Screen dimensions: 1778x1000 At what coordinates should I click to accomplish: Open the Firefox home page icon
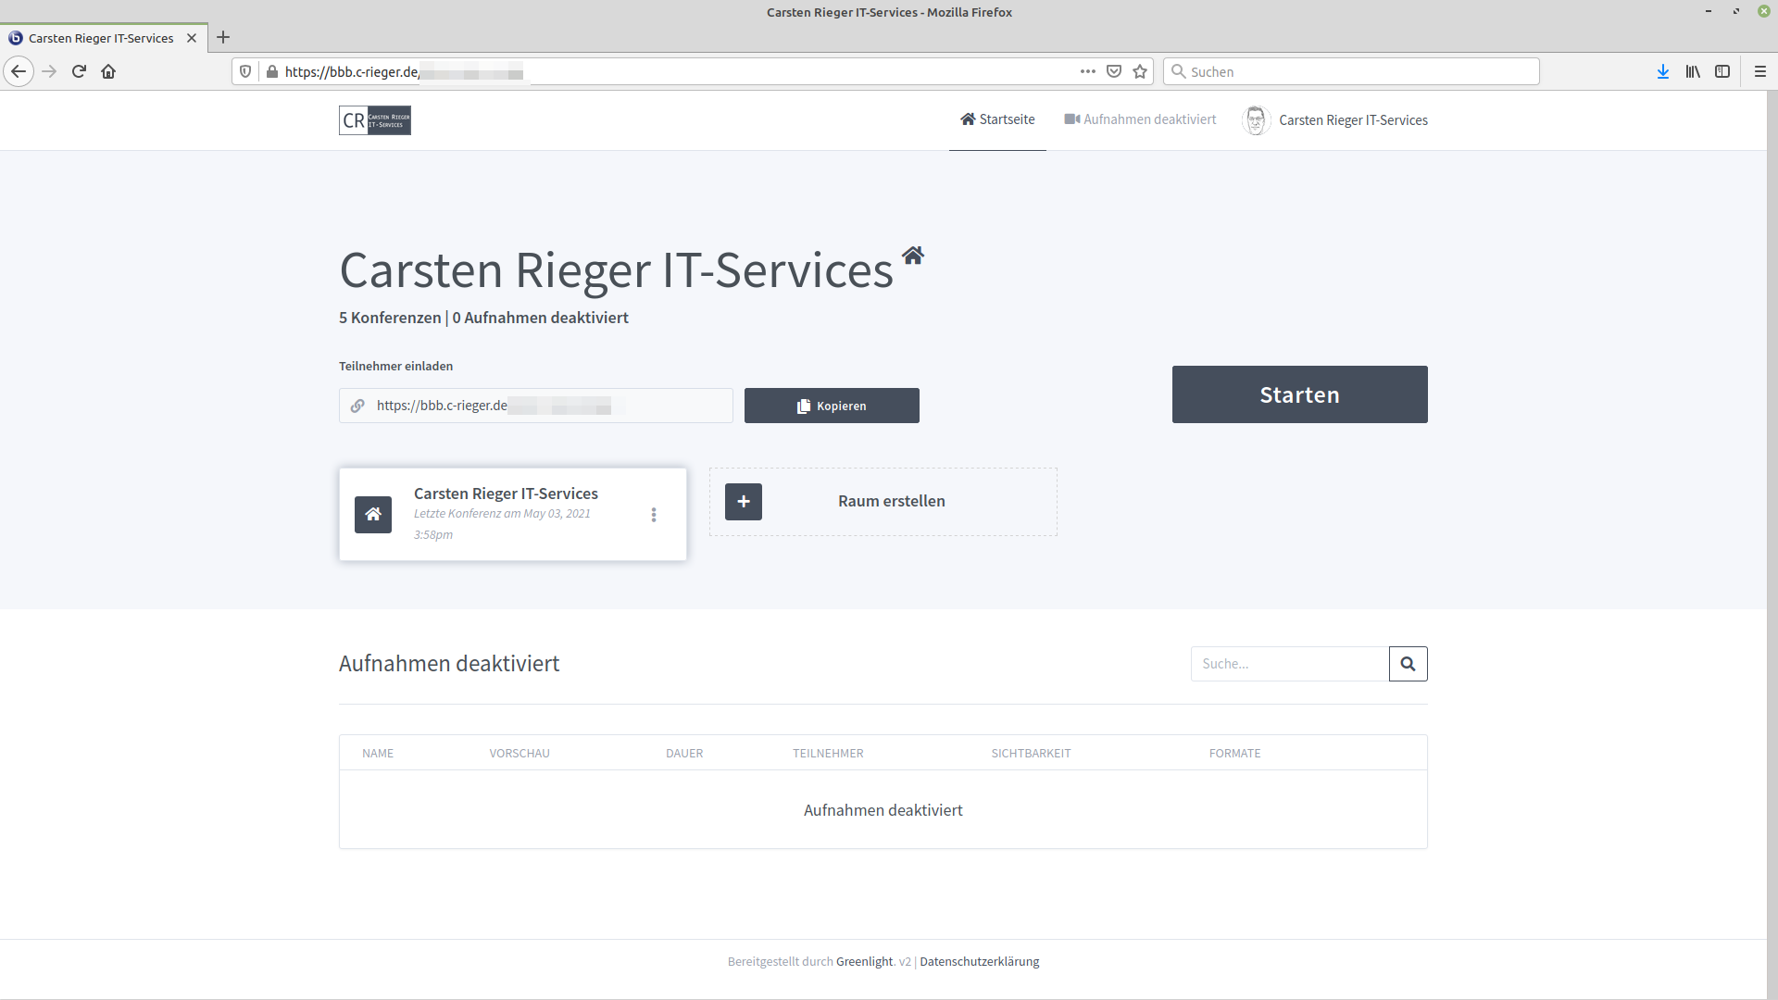[108, 71]
